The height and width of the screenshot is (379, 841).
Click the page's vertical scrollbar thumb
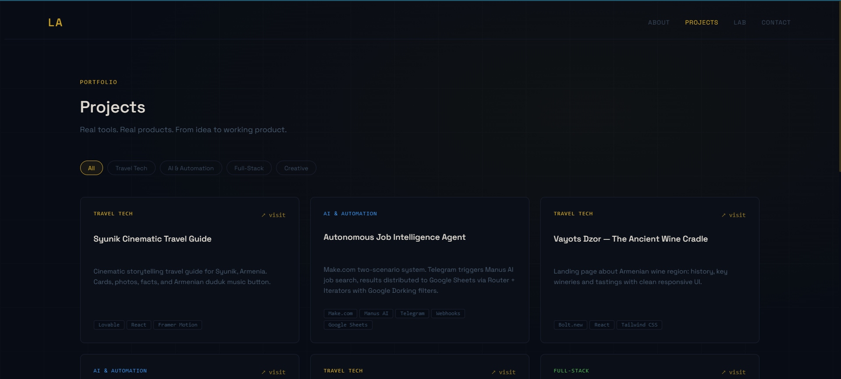[x=839, y=87]
